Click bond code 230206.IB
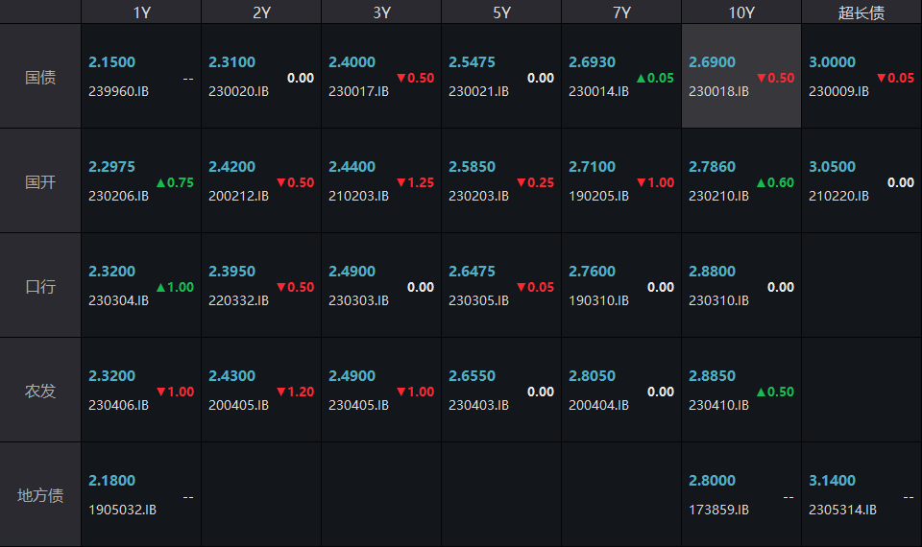922x547 pixels. pos(118,196)
